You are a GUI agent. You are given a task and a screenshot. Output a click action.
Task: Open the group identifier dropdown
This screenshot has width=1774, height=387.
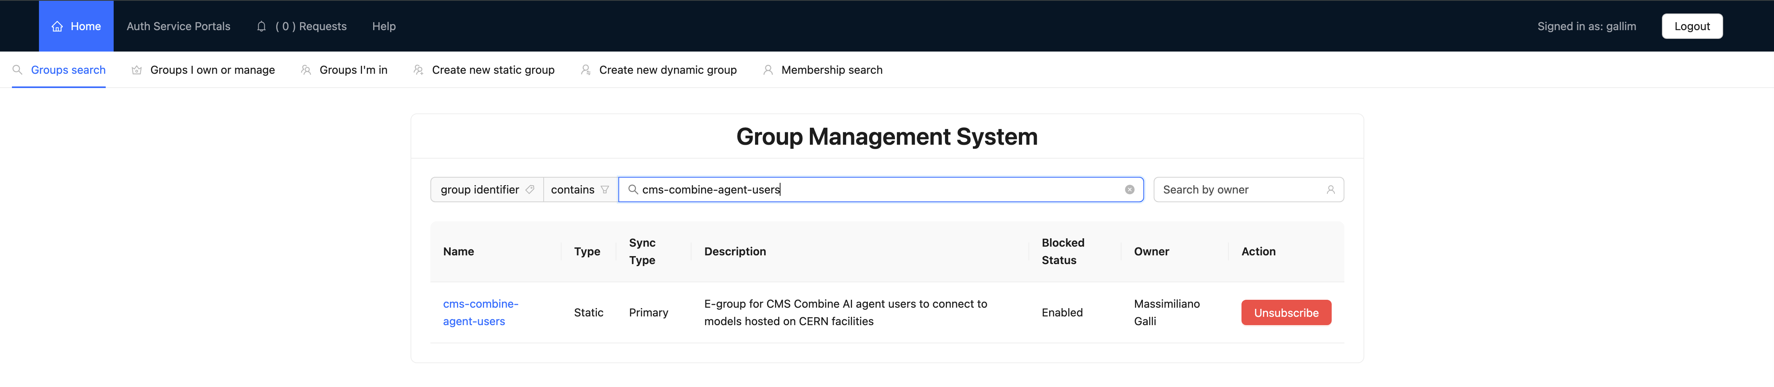[487, 190]
